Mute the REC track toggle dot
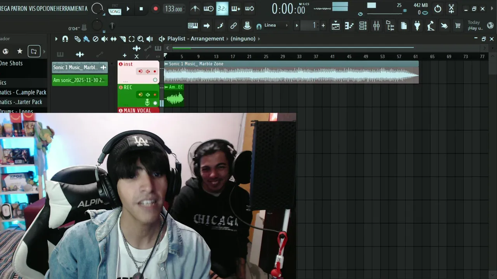This screenshot has height=279, width=497. tap(155, 103)
